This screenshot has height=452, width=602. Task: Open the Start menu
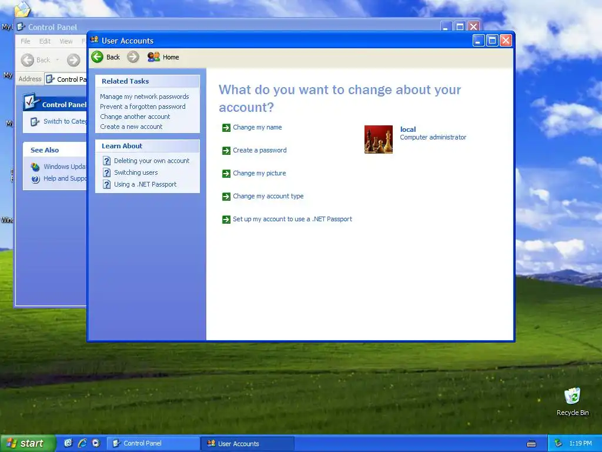pos(28,443)
